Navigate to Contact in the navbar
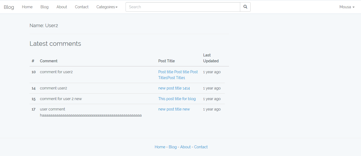 click(x=82, y=7)
